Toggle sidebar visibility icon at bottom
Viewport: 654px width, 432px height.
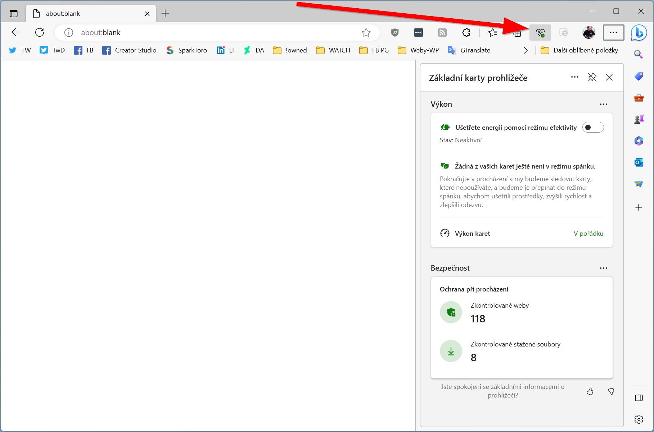[x=639, y=398]
